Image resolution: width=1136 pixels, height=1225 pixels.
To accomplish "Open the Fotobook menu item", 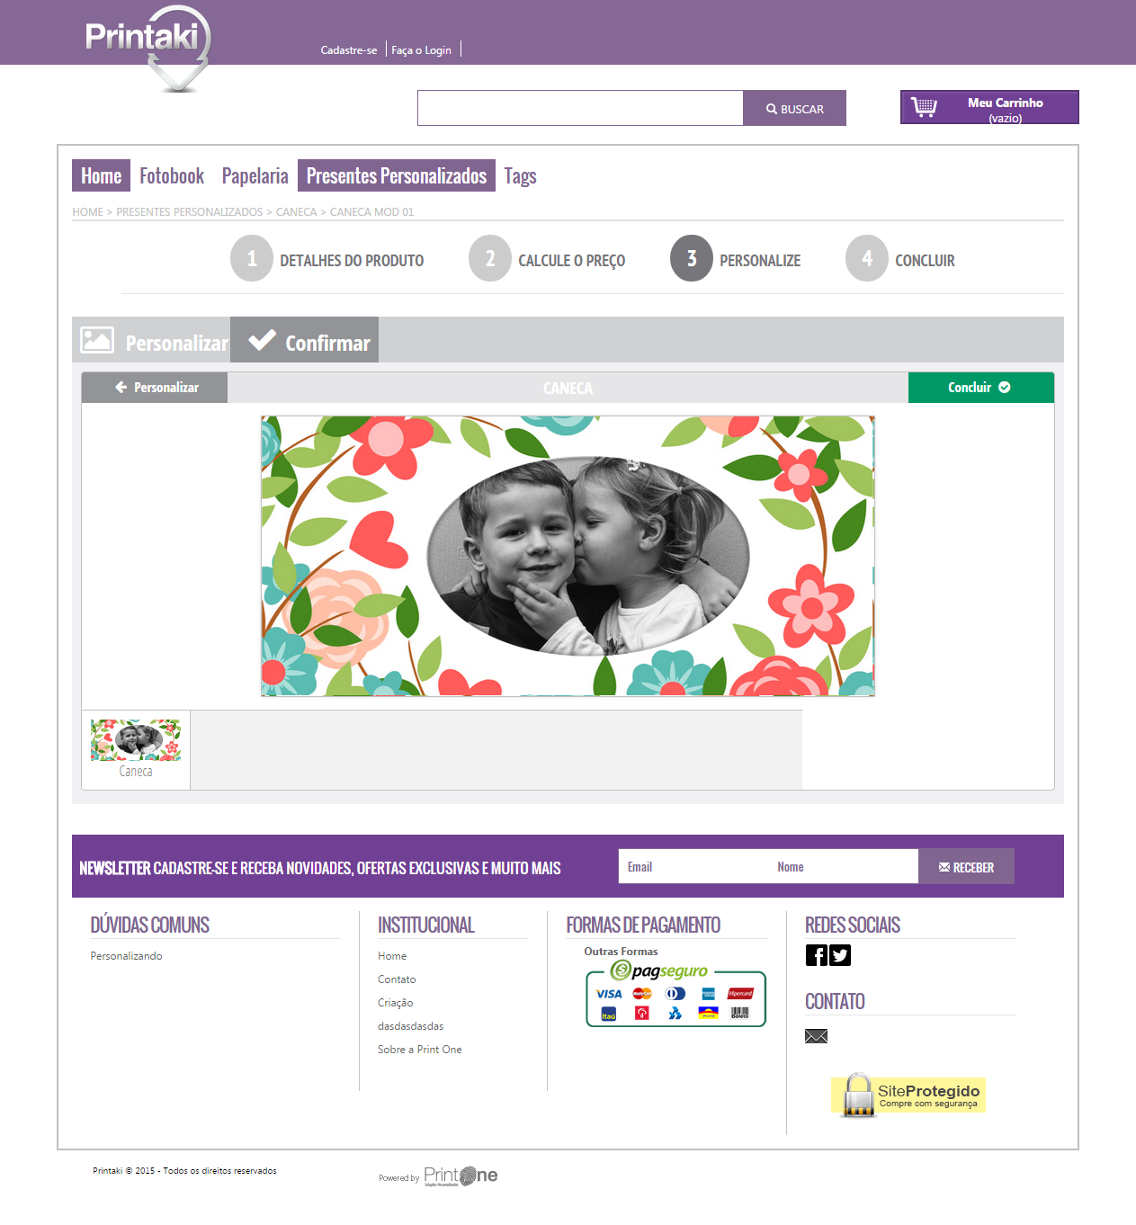I will [x=172, y=175].
